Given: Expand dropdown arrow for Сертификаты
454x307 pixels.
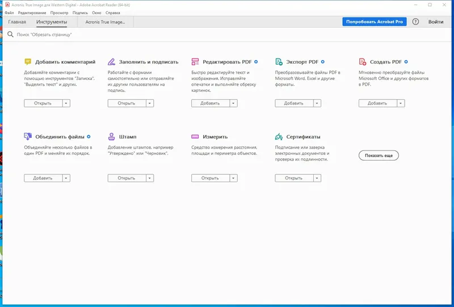Looking at the screenshot, I should click(x=317, y=178).
